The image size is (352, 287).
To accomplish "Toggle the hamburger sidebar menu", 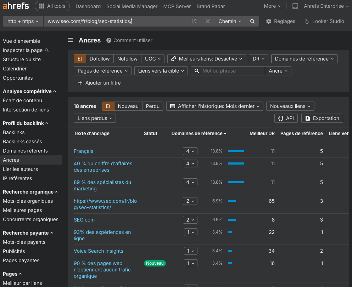I will tap(71, 40).
